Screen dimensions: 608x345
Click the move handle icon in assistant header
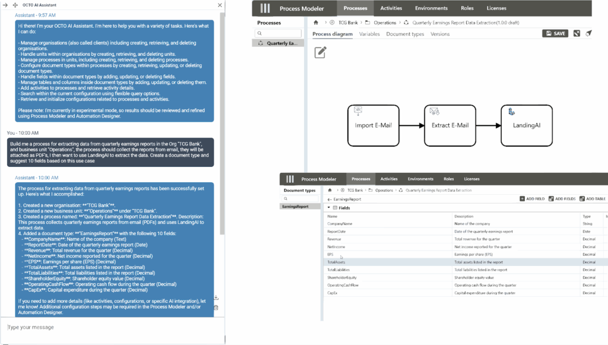point(5,5)
